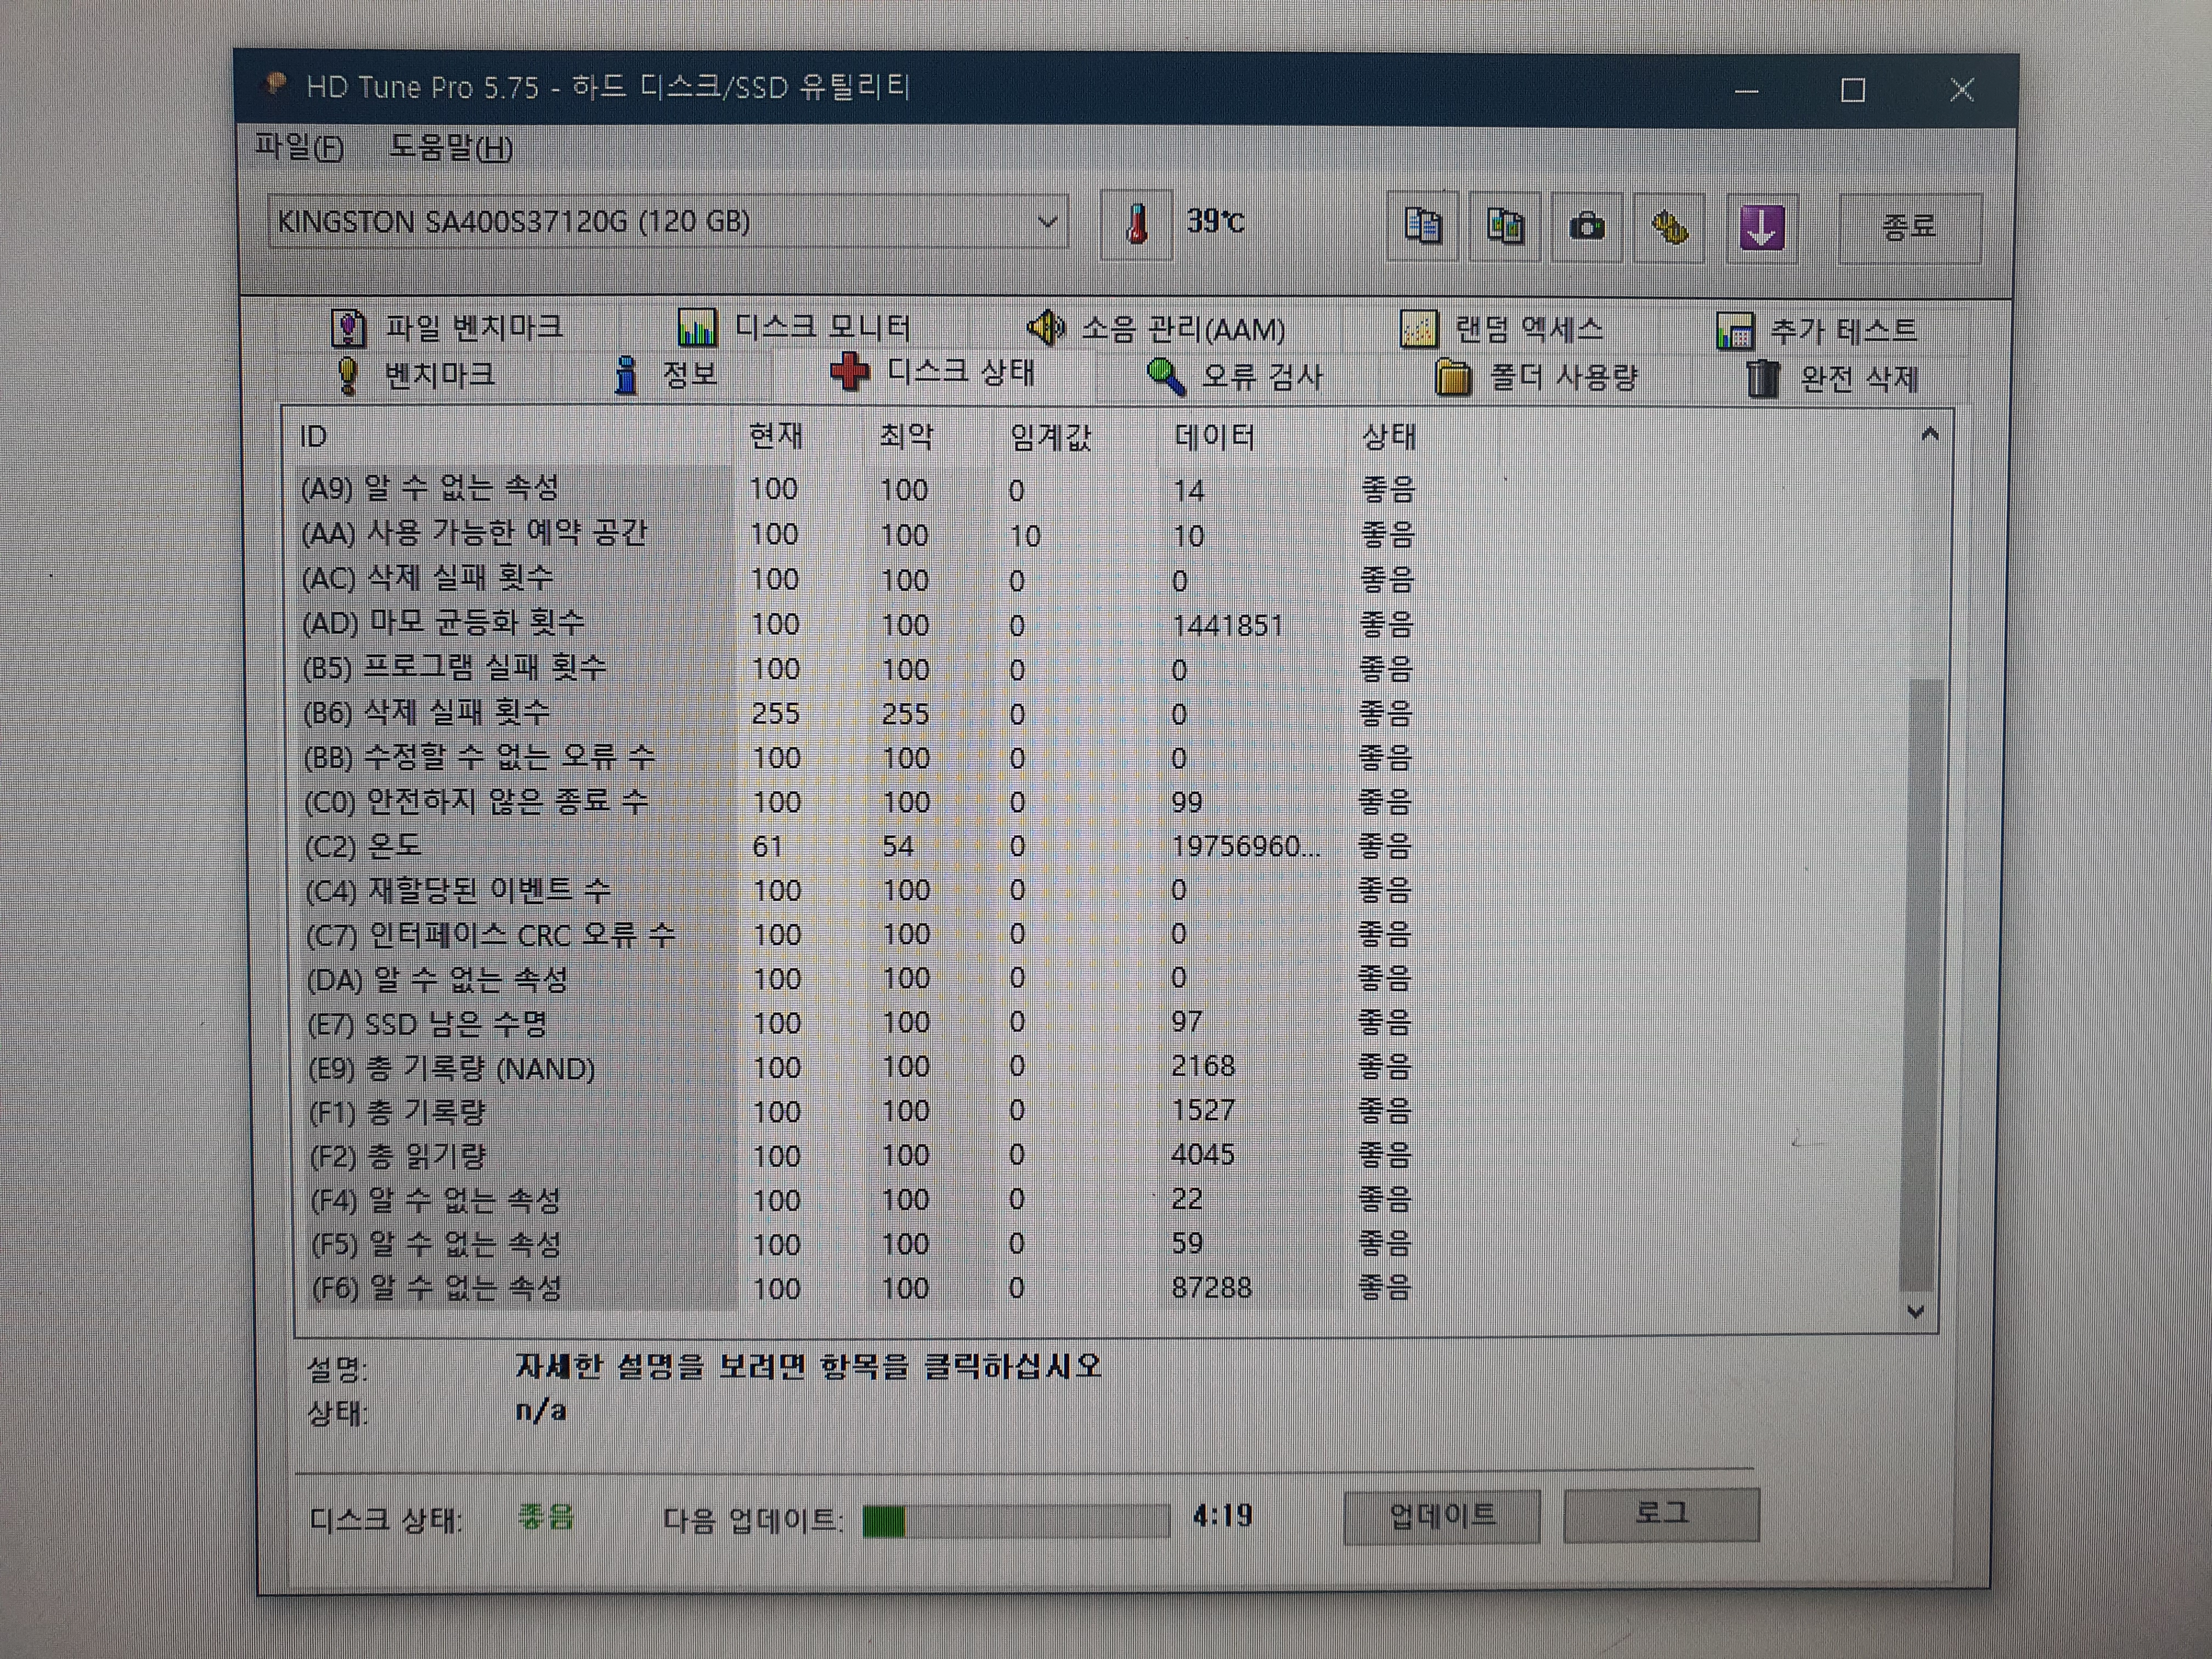Click the thermometer temperature icon
Viewport: 2212px width, 1659px height.
pyautogui.click(x=1137, y=224)
